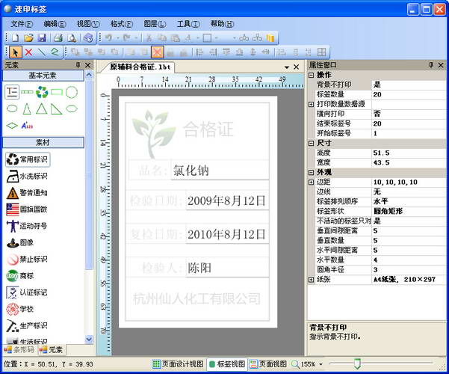The width and height of the screenshot is (449, 374).
Task: Open 国旗国徽 material category
Action: [27, 209]
